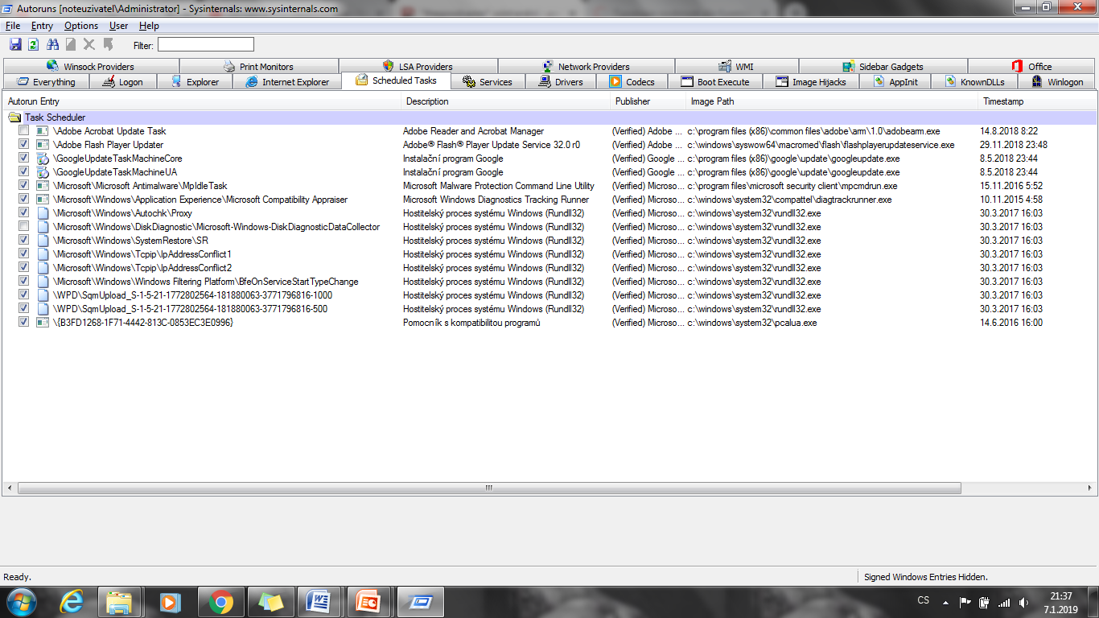Viewport: 1099px width, 618px height.
Task: Switch to the Logon tab
Action: pos(123,82)
